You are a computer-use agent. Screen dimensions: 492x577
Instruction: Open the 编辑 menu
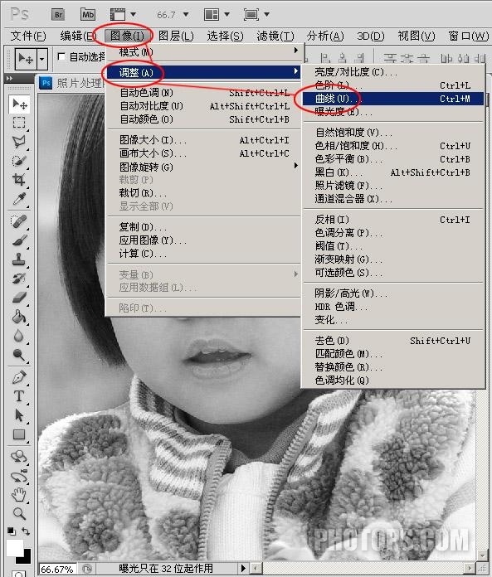(78, 36)
